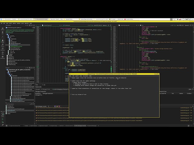The width and height of the screenshot is (194, 145).
Task: Select the Debug mode in the sidebar
Action: [x=3, y=41]
